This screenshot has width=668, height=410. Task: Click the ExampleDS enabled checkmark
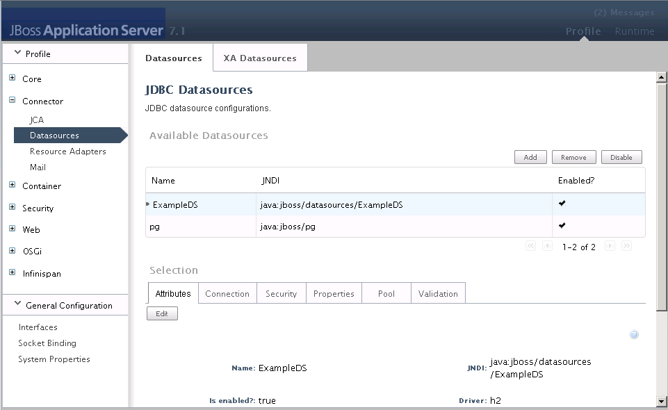coord(562,204)
